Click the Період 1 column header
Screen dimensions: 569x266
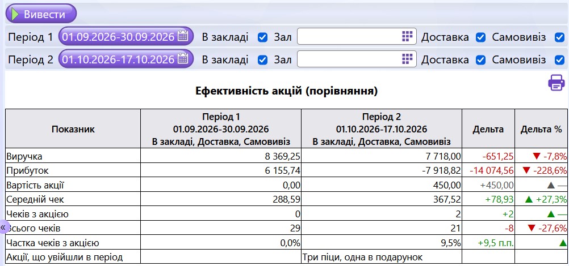click(221, 129)
